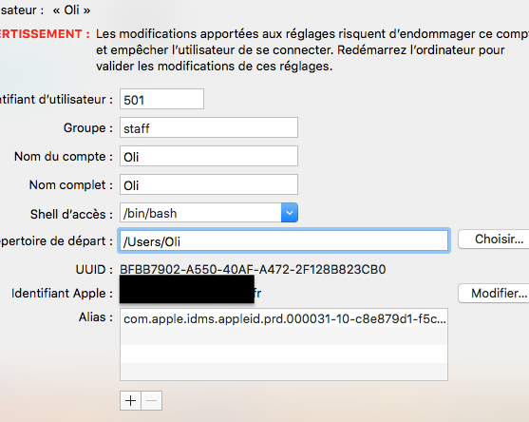
Task: Click the UUID value BFBB7902-A550-40AF
Action: 253,269
